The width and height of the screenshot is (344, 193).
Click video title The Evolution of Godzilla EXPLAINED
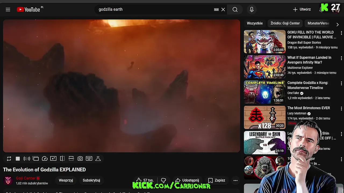coord(44,170)
